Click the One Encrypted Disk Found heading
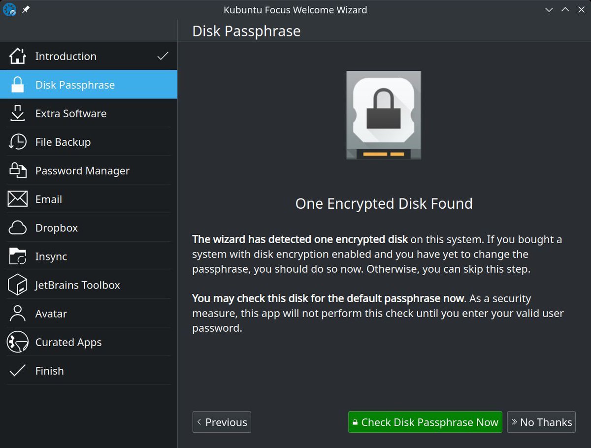 (384, 203)
